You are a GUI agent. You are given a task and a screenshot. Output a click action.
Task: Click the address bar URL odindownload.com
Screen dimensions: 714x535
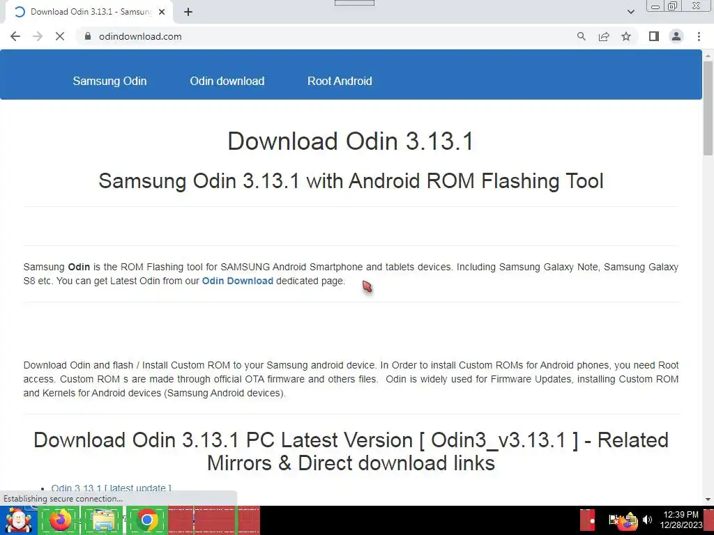(140, 36)
